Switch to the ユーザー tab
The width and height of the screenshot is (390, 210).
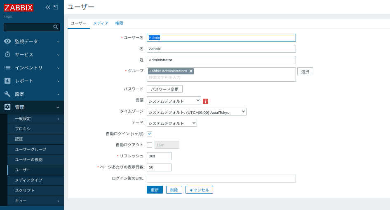[79, 23]
